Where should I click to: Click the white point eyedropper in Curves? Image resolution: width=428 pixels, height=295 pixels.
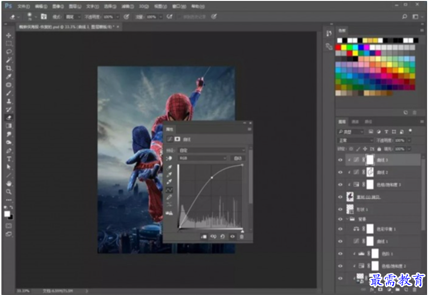coord(169,182)
